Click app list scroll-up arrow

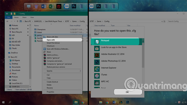(x=143, y=41)
